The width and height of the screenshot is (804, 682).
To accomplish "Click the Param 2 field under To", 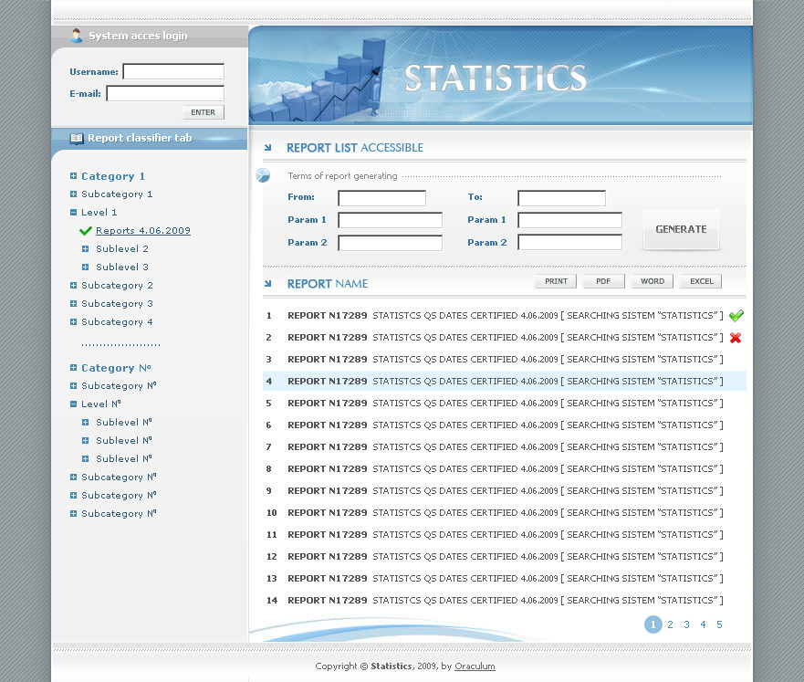I will [569, 243].
